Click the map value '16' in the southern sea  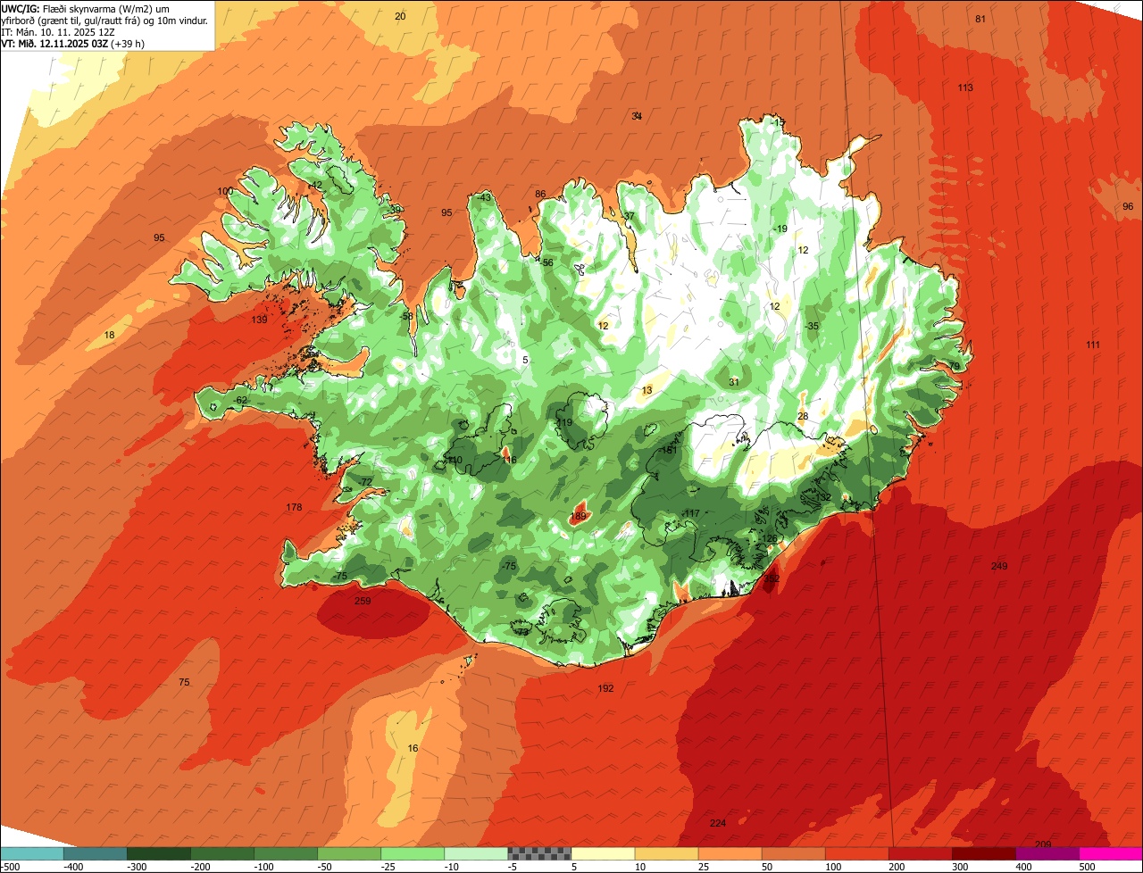(x=413, y=748)
